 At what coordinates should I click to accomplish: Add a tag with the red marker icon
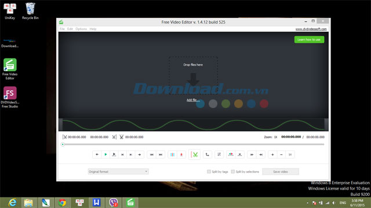(x=181, y=154)
